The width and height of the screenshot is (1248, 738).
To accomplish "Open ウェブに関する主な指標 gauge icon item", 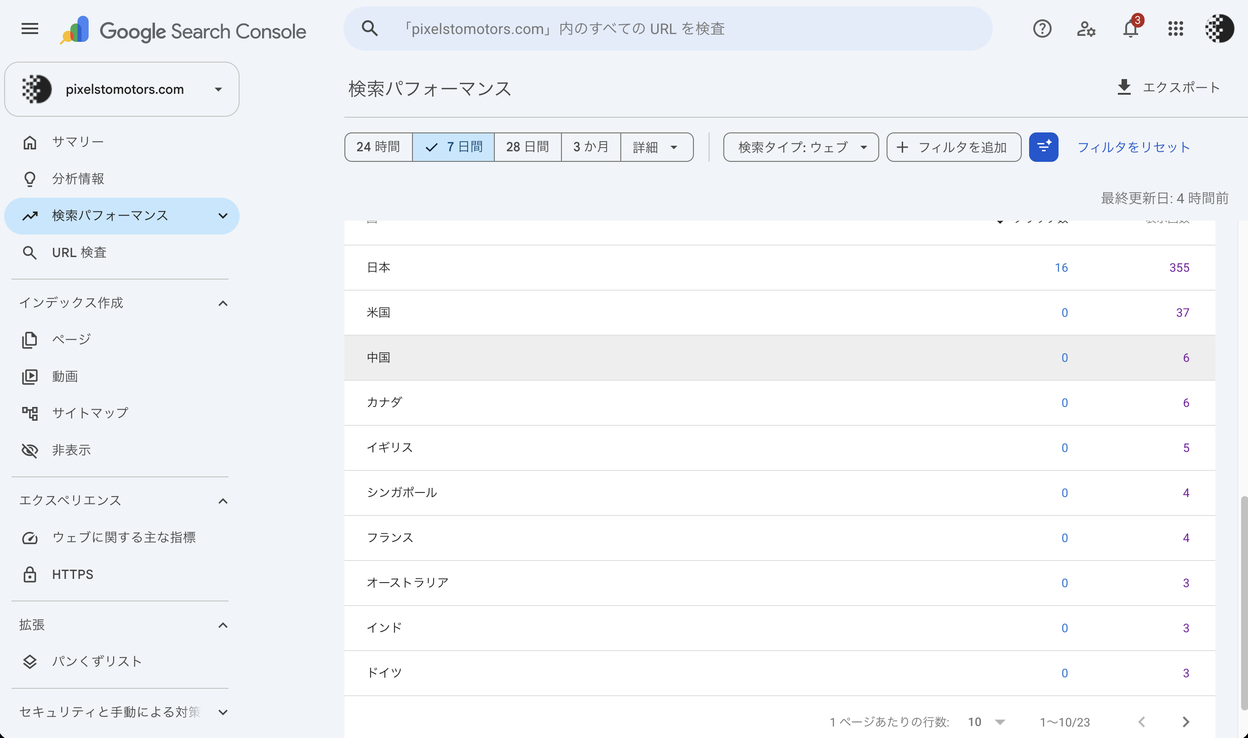I will [121, 538].
